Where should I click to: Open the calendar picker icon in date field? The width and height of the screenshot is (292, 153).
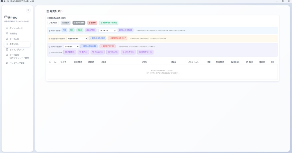[115, 30]
